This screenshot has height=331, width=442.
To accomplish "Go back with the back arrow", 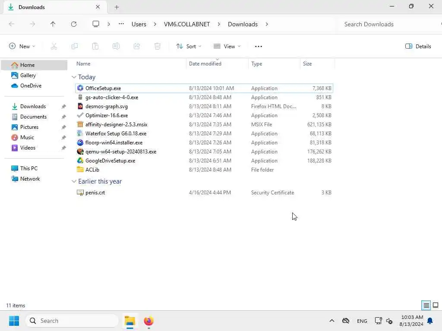I will [x=12, y=24].
